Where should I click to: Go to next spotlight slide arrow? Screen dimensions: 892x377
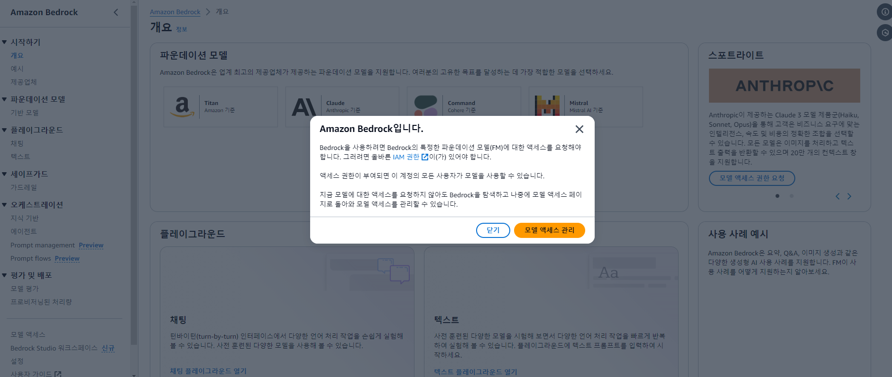(x=849, y=196)
